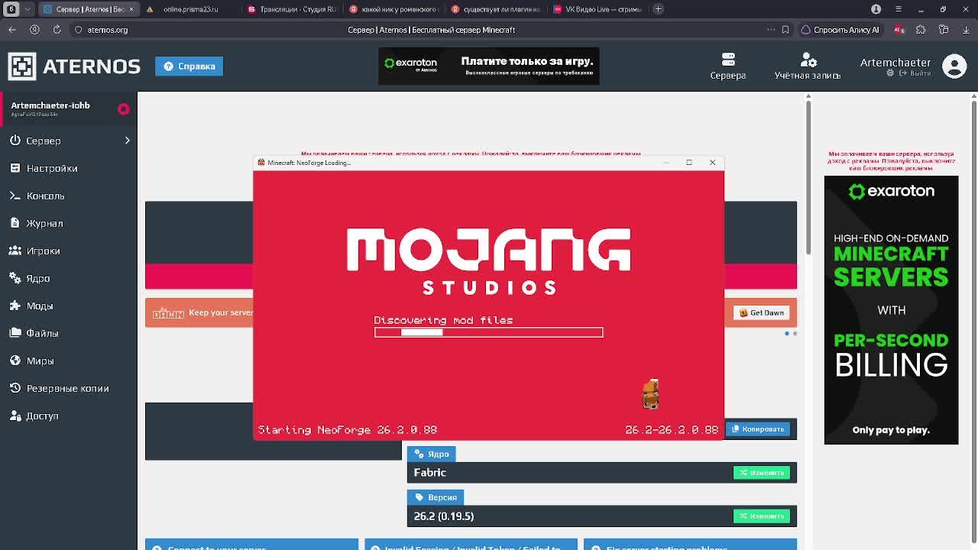
Task: Switch to the VK Видео Live tab
Action: pyautogui.click(x=597, y=9)
